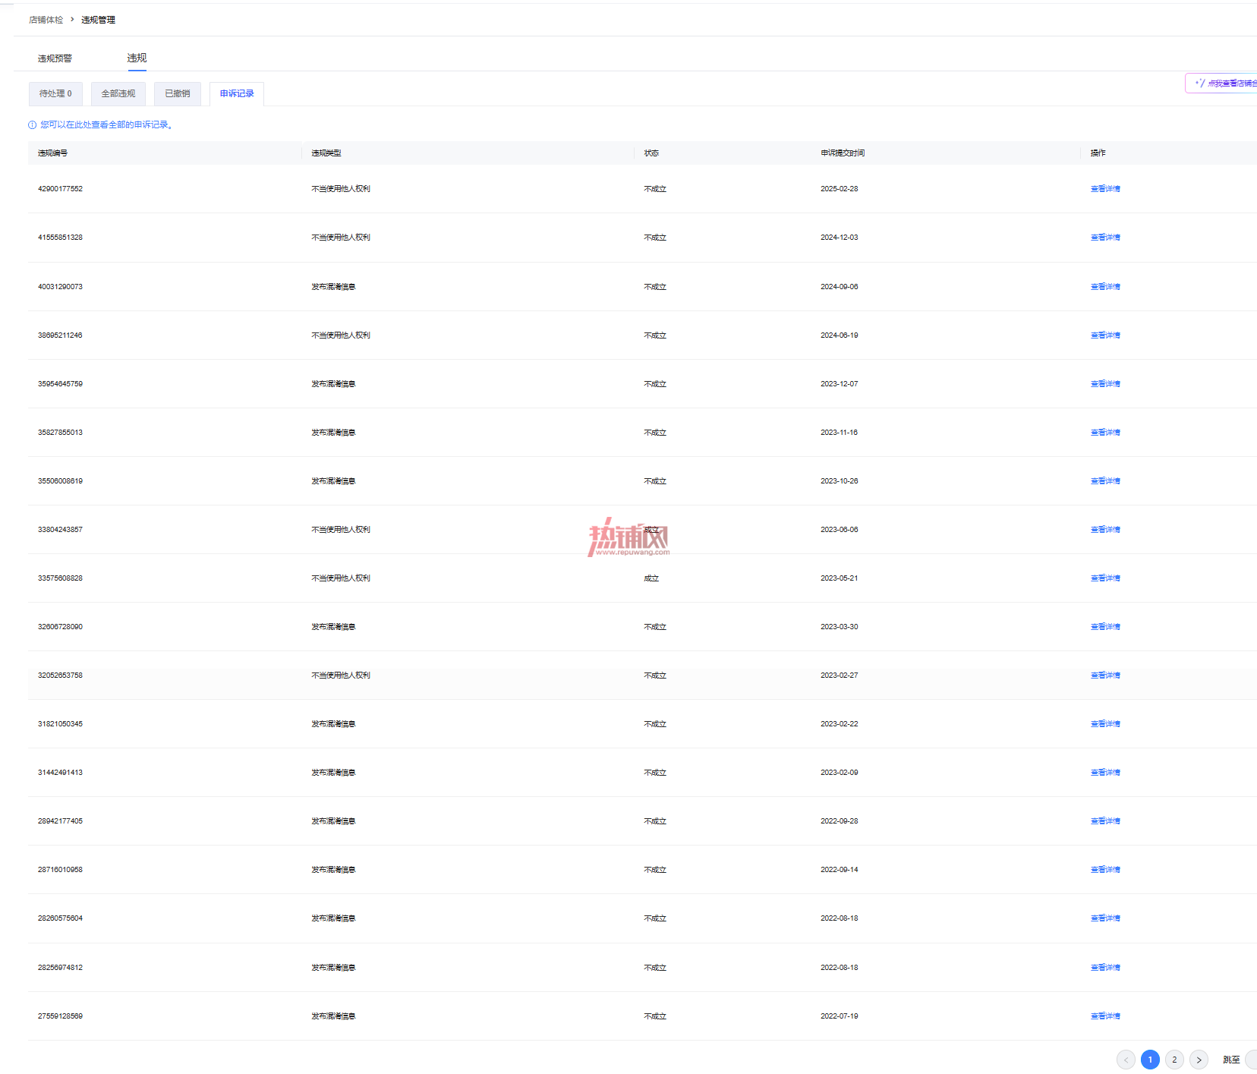
Task: Open the sparkle shop-check button
Action: point(1221,83)
